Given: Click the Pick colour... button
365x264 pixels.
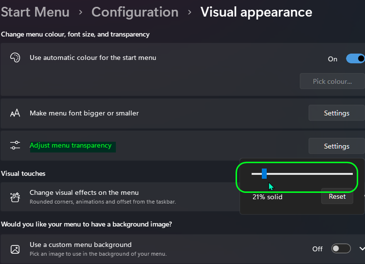Looking at the screenshot, I should click(332, 81).
